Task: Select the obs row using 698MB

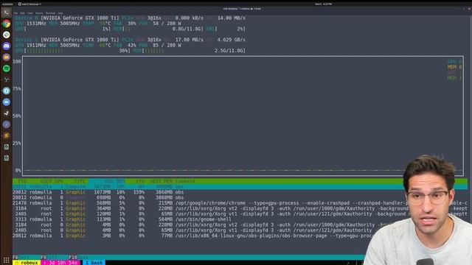Action: click(x=240, y=198)
